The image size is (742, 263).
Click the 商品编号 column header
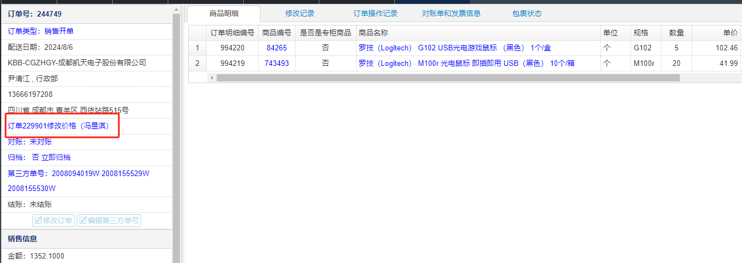[277, 33]
